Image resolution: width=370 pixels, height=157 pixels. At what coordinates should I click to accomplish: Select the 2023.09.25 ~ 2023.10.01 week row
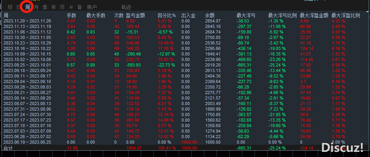tap(185, 65)
